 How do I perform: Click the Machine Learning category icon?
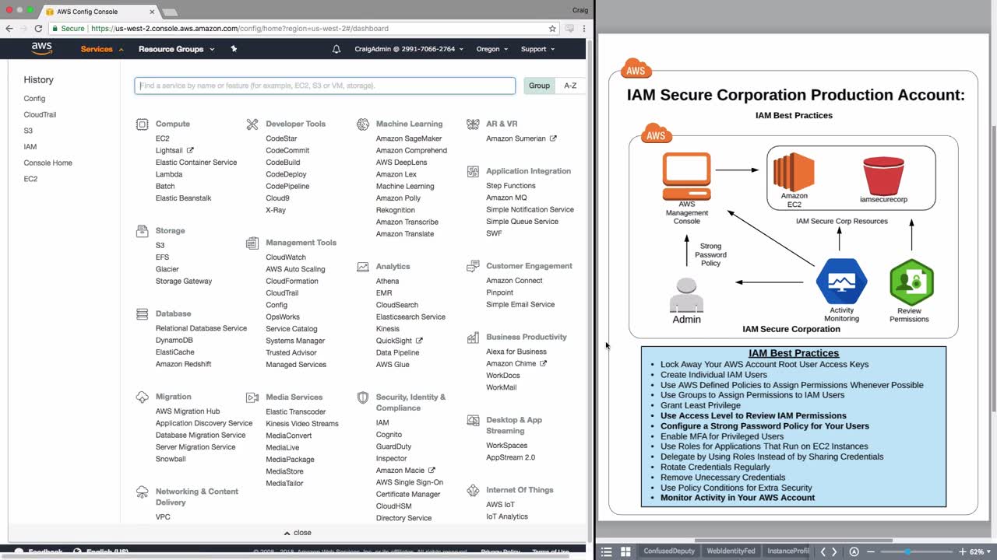(x=362, y=124)
